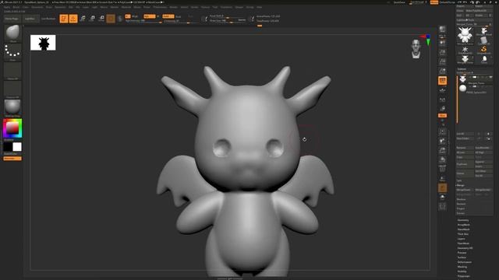The image size is (499, 280).
Task: Click the BPR render icon
Action: tap(442, 30)
